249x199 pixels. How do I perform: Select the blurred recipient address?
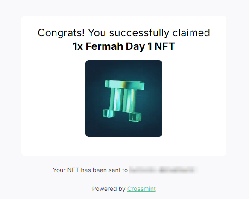[164, 170]
